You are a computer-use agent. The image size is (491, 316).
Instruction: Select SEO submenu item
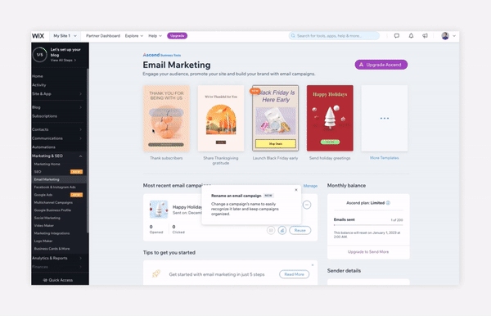pos(38,172)
